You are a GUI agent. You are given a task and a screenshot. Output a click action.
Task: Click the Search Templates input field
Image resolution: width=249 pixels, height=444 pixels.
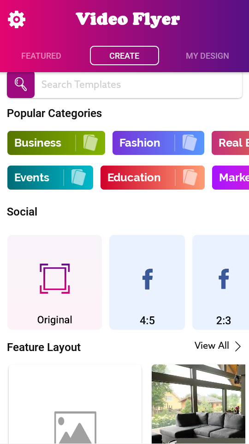coord(138,85)
